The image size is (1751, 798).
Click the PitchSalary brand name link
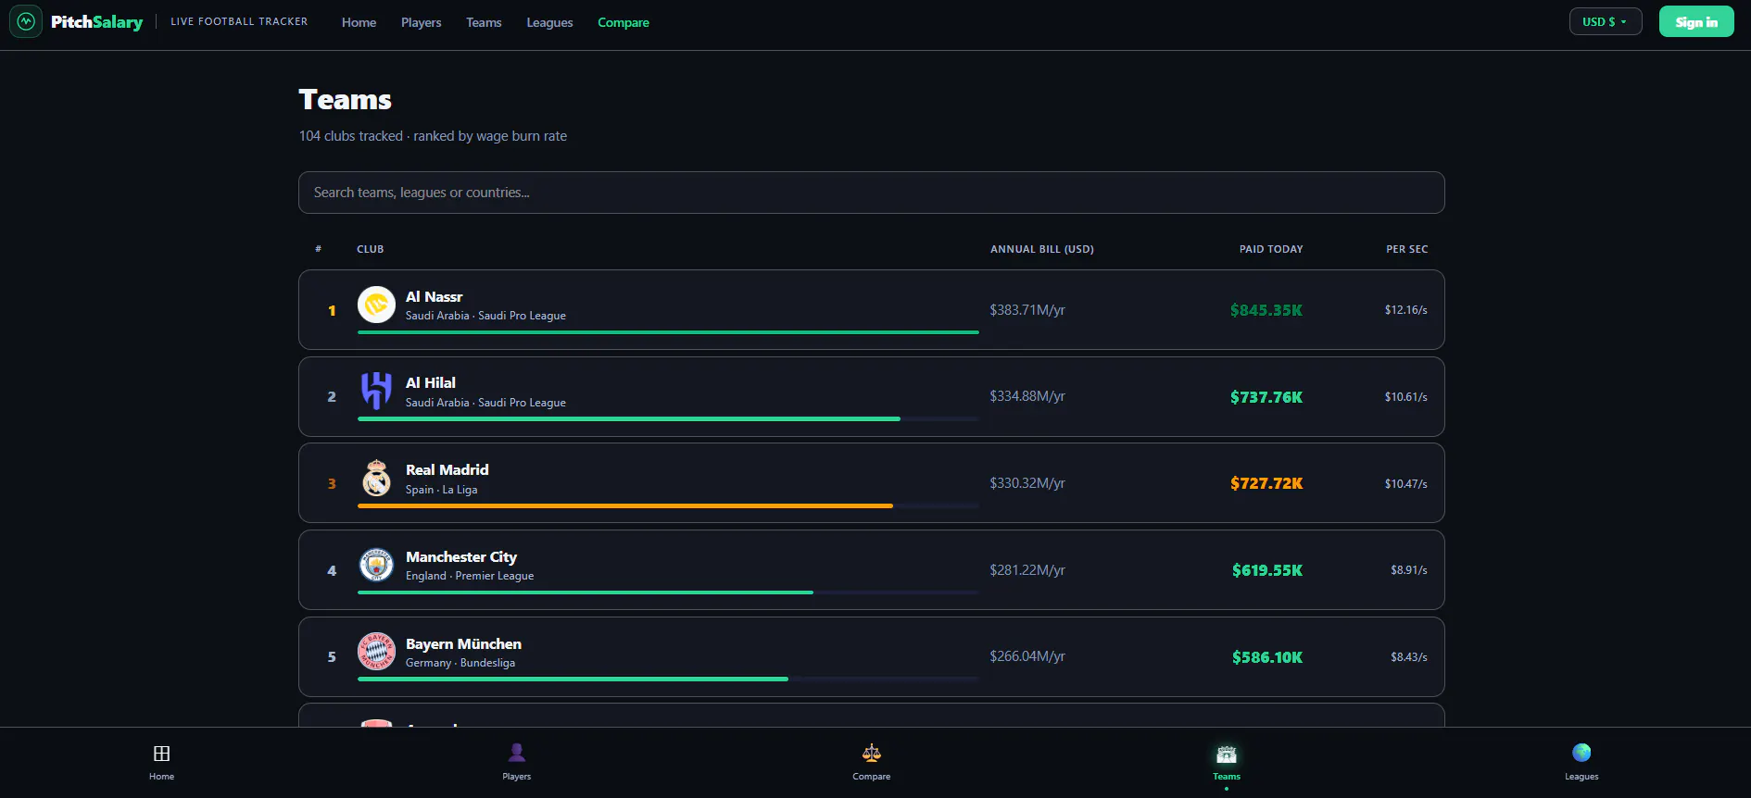97,21
